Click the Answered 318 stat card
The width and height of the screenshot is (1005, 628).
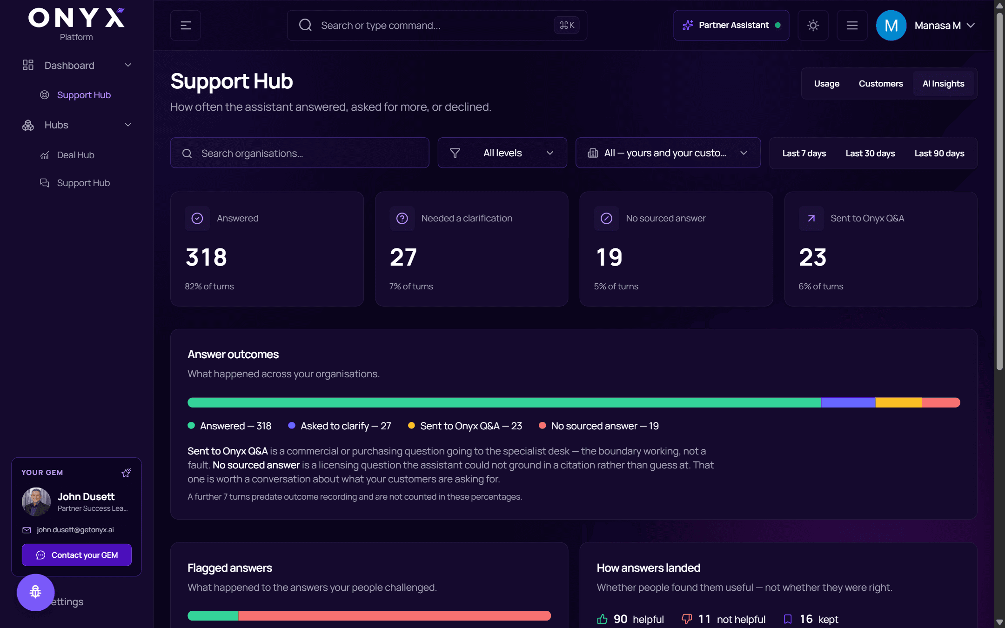pyautogui.click(x=267, y=249)
